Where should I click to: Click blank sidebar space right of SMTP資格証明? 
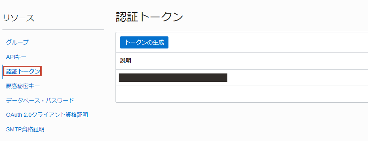pos(78,129)
